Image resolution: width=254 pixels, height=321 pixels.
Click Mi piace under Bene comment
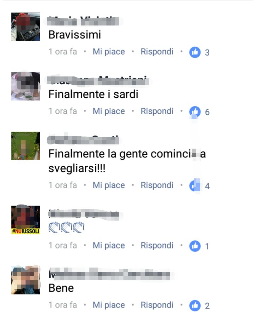pos(109,305)
